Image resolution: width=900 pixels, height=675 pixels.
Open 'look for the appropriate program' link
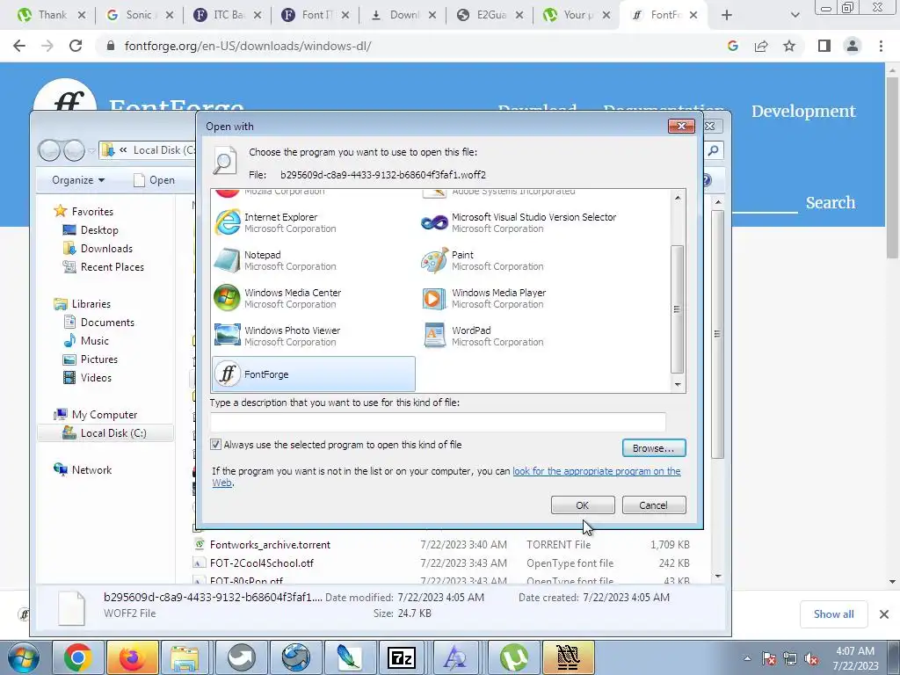tap(597, 471)
